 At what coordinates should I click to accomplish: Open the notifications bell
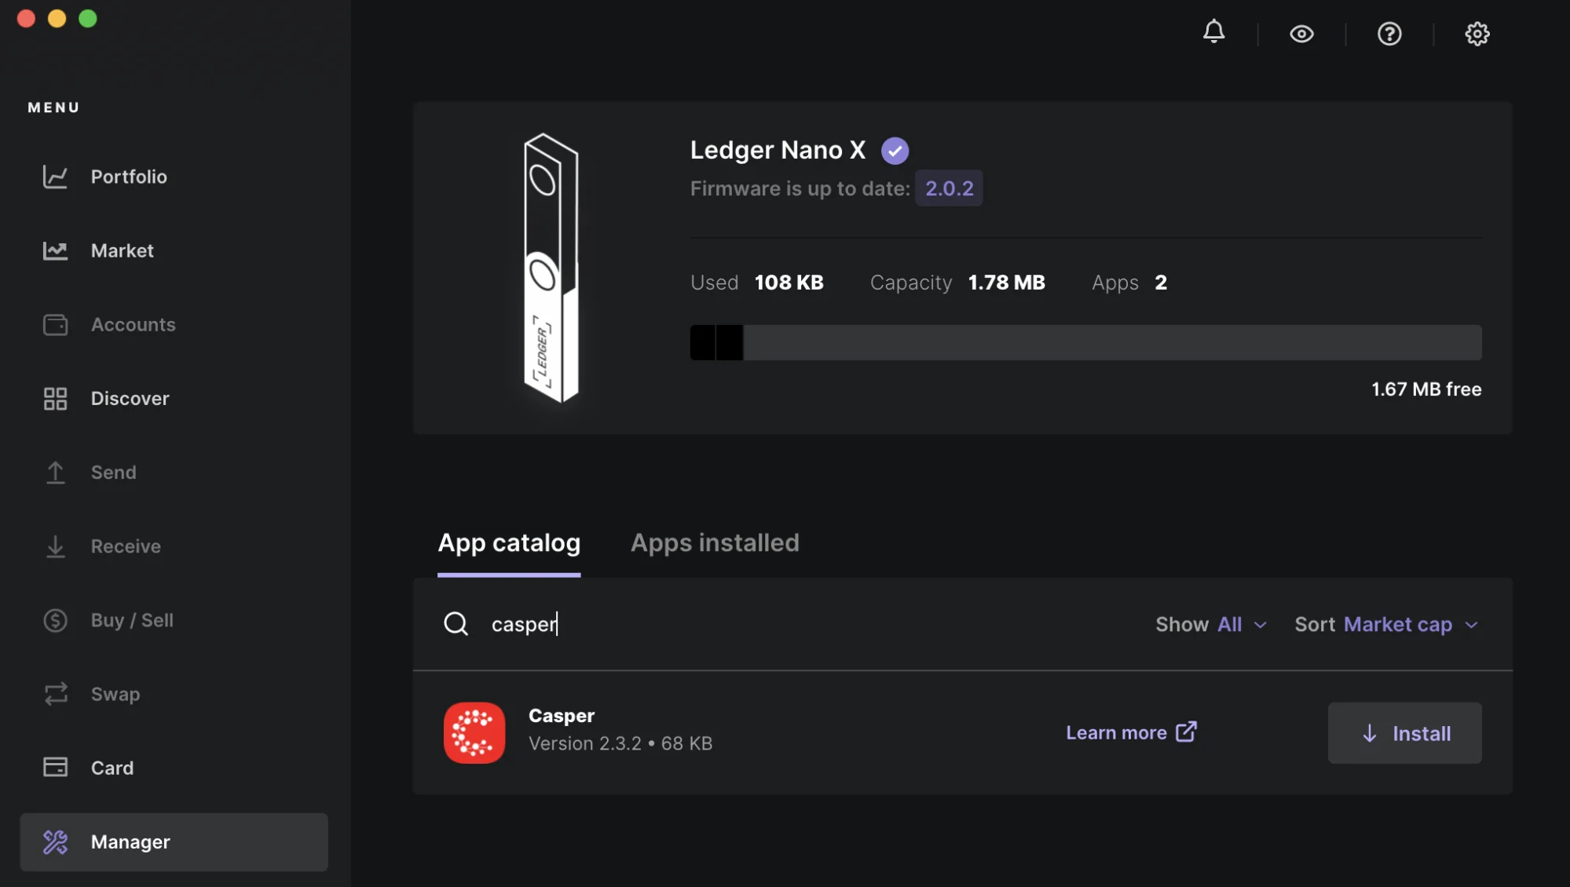(1213, 32)
